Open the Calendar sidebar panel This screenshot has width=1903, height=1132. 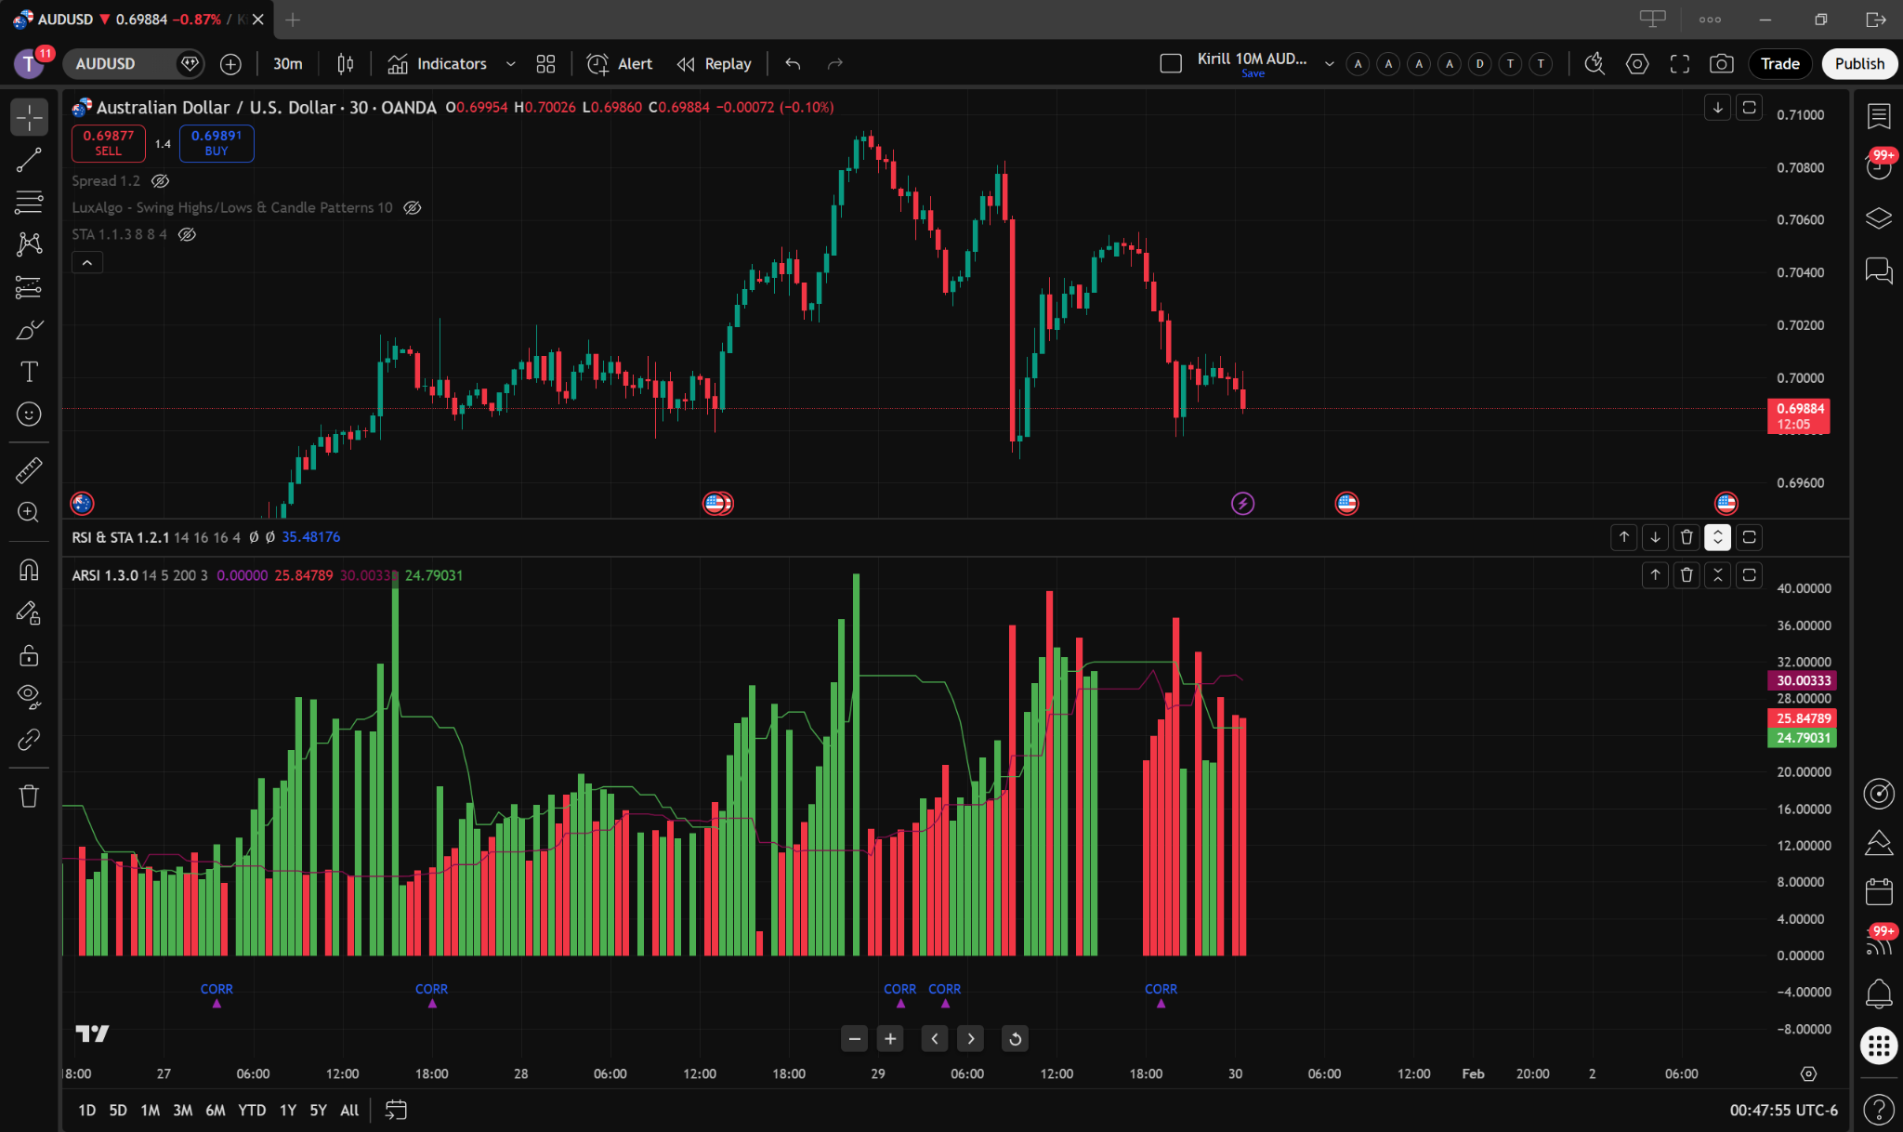[1878, 891]
